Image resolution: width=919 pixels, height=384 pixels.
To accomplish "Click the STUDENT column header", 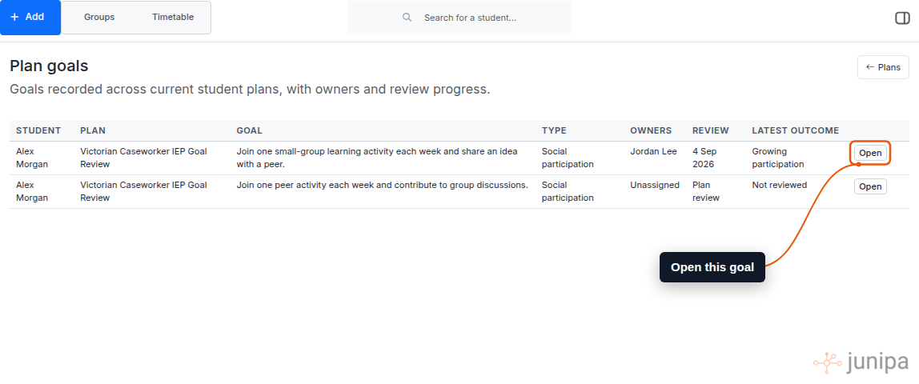I will click(x=38, y=130).
